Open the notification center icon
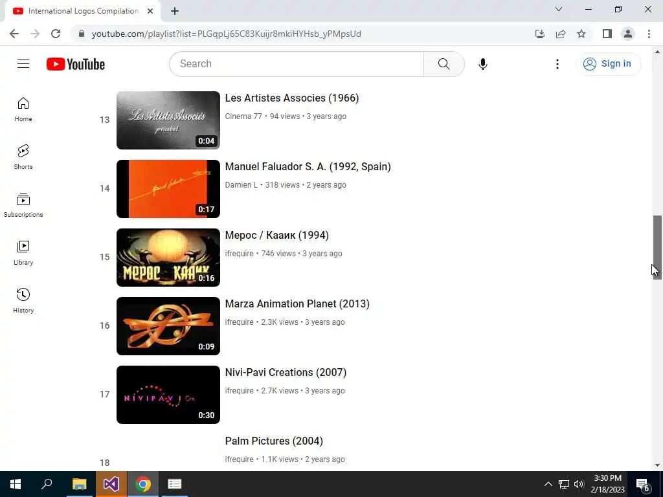The height and width of the screenshot is (497, 663). 643,485
